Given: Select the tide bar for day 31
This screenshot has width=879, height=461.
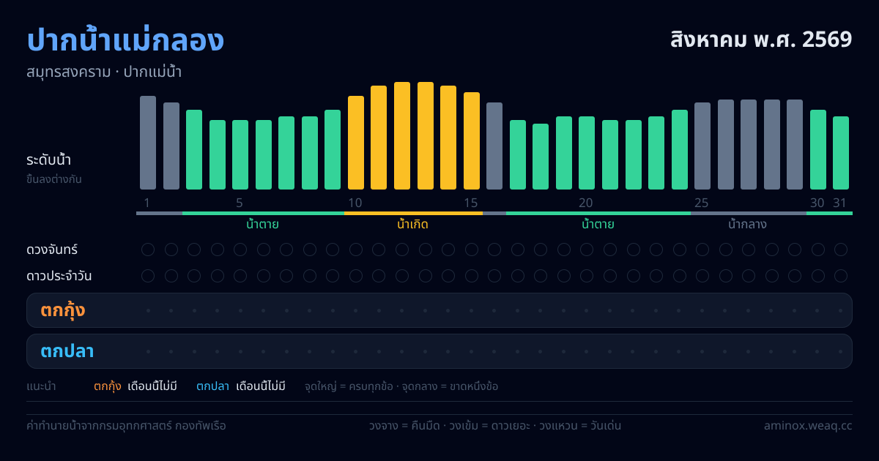Looking at the screenshot, I should 841,153.
